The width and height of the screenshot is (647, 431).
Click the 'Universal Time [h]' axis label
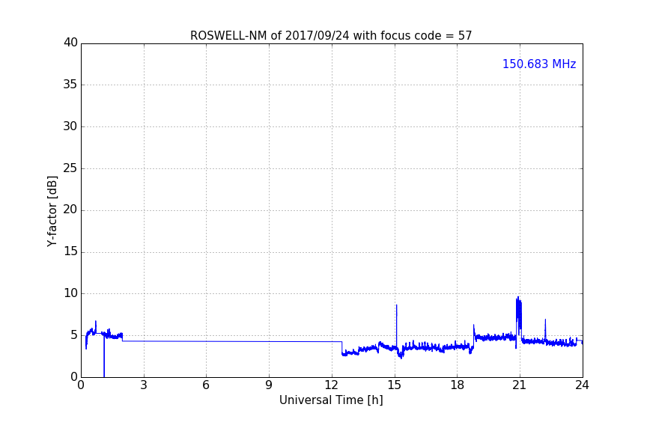pos(331,400)
